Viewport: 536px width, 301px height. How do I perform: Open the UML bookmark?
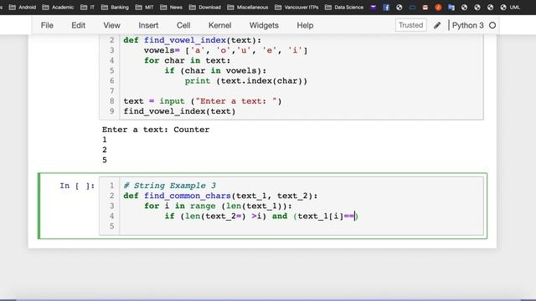click(510, 8)
